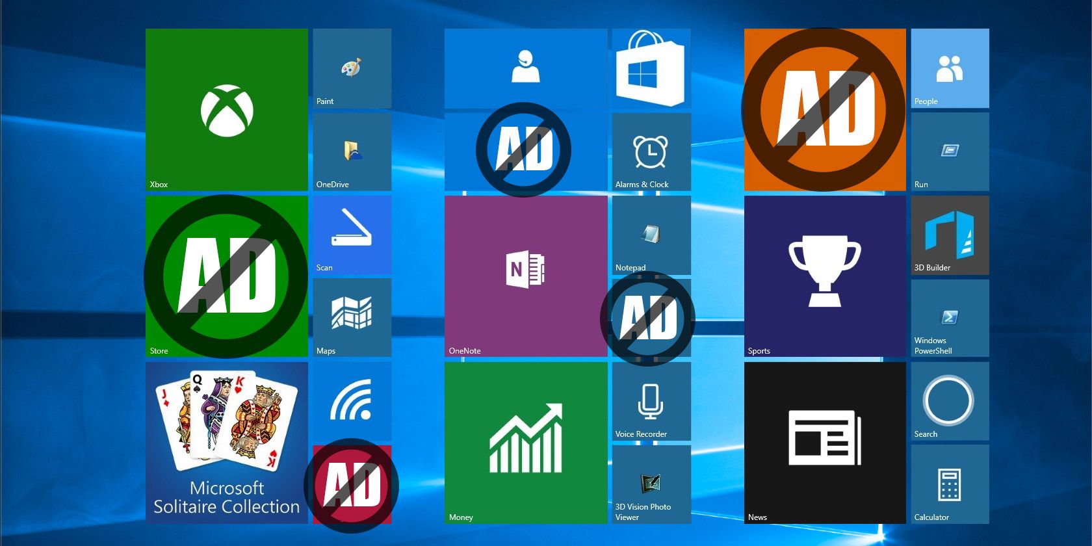Open the Sports trophy tile
This screenshot has width=1092, height=546.
pos(825,276)
